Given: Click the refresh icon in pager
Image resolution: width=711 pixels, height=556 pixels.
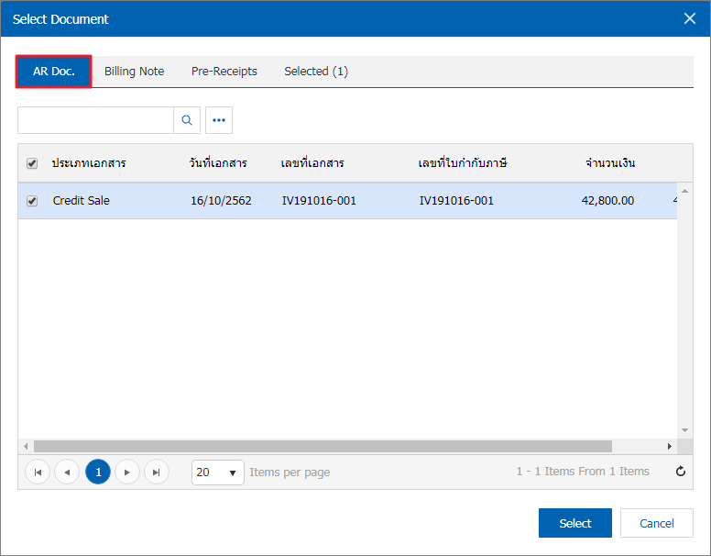Looking at the screenshot, I should [x=681, y=472].
